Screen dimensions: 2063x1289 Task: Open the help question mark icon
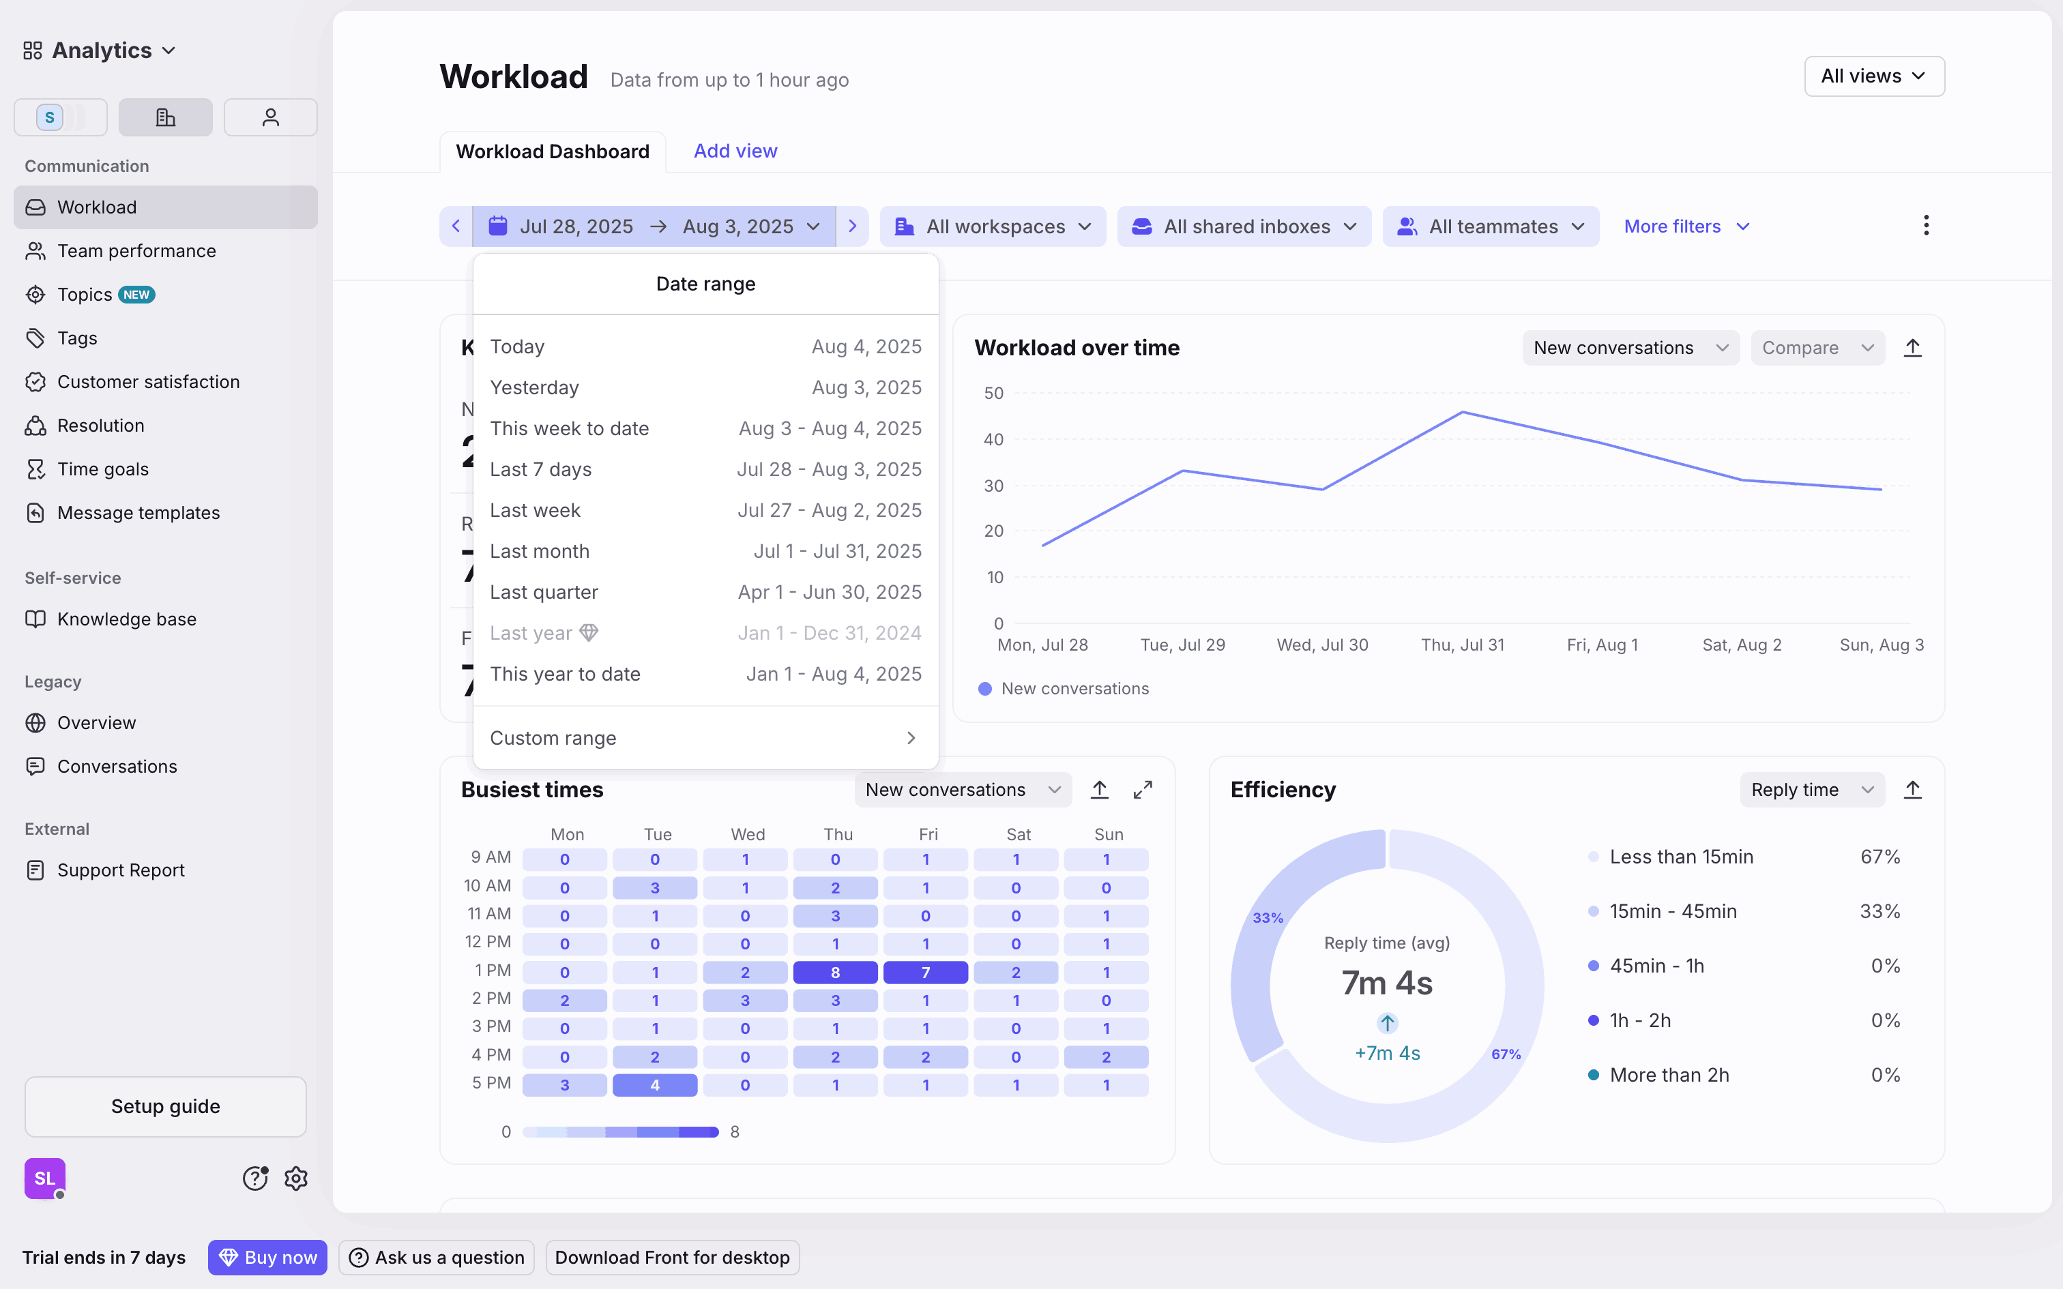point(255,1179)
